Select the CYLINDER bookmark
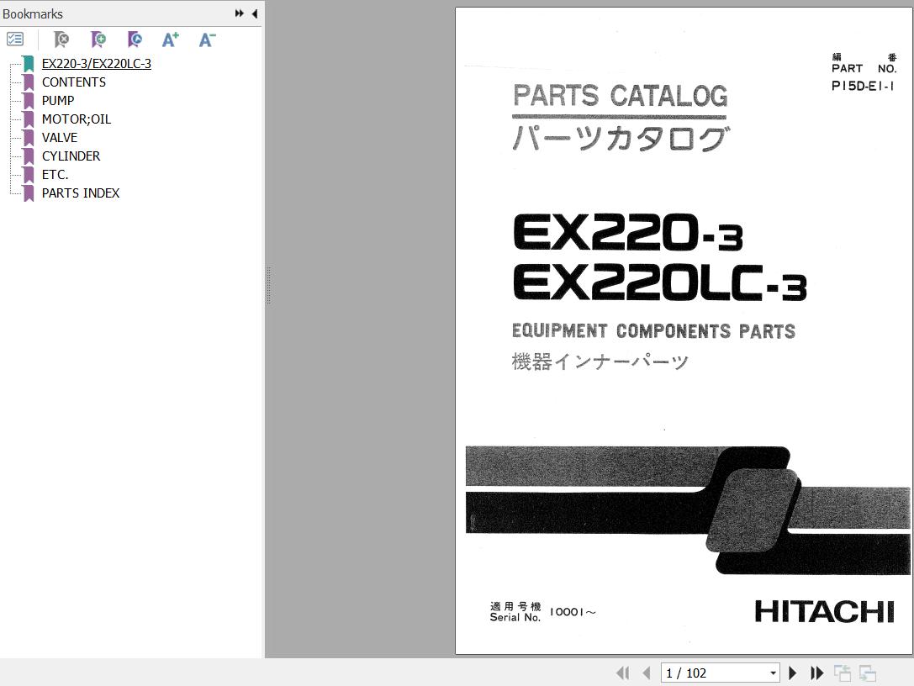Screen dimensions: 914x686 tap(71, 156)
